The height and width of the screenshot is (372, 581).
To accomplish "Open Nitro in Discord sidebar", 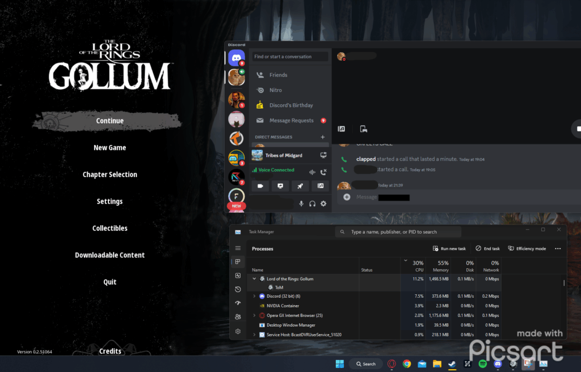I will point(290,90).
